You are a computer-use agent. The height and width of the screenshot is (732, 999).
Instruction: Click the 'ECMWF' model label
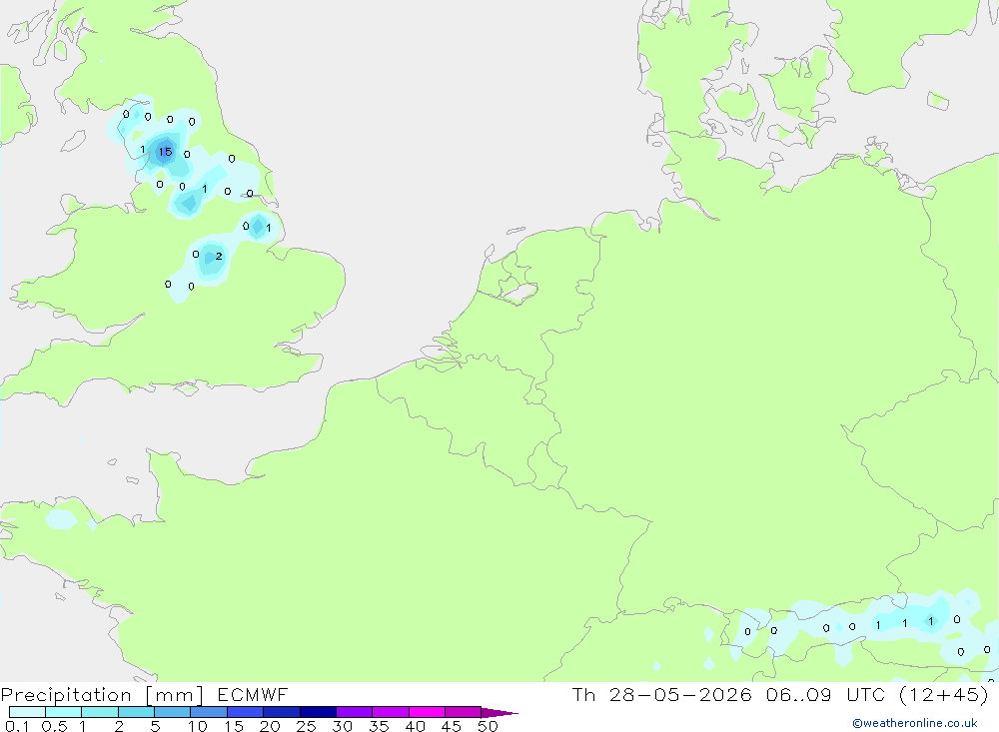[x=253, y=695]
